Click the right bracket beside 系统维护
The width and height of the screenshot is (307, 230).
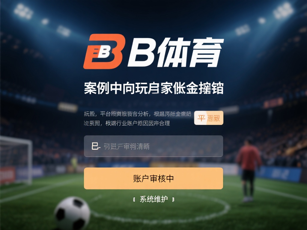pos(173,199)
